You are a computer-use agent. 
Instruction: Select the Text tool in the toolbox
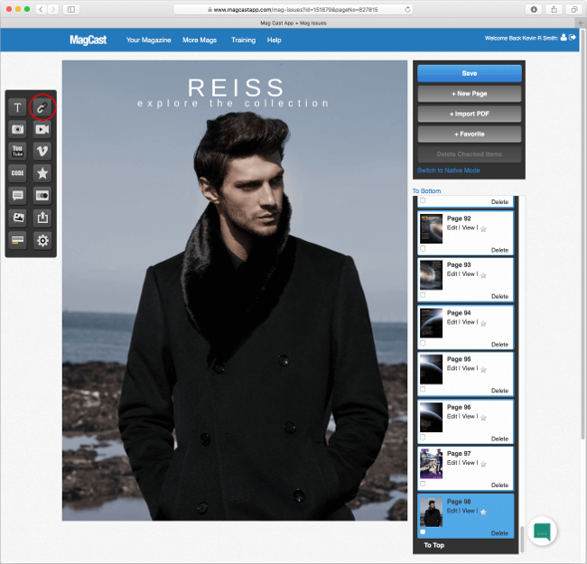[18, 107]
